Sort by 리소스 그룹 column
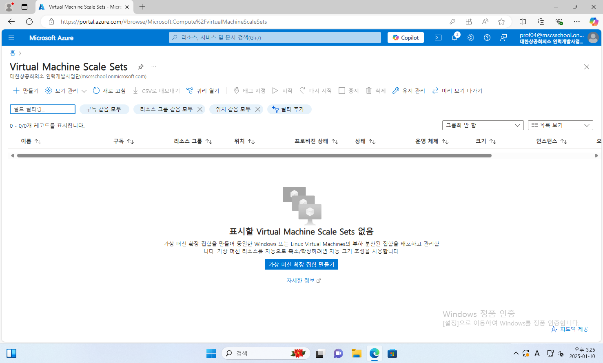The width and height of the screenshot is (603, 363). [x=193, y=141]
